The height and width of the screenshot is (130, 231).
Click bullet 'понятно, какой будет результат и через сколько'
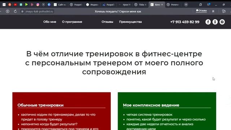click(166, 119)
